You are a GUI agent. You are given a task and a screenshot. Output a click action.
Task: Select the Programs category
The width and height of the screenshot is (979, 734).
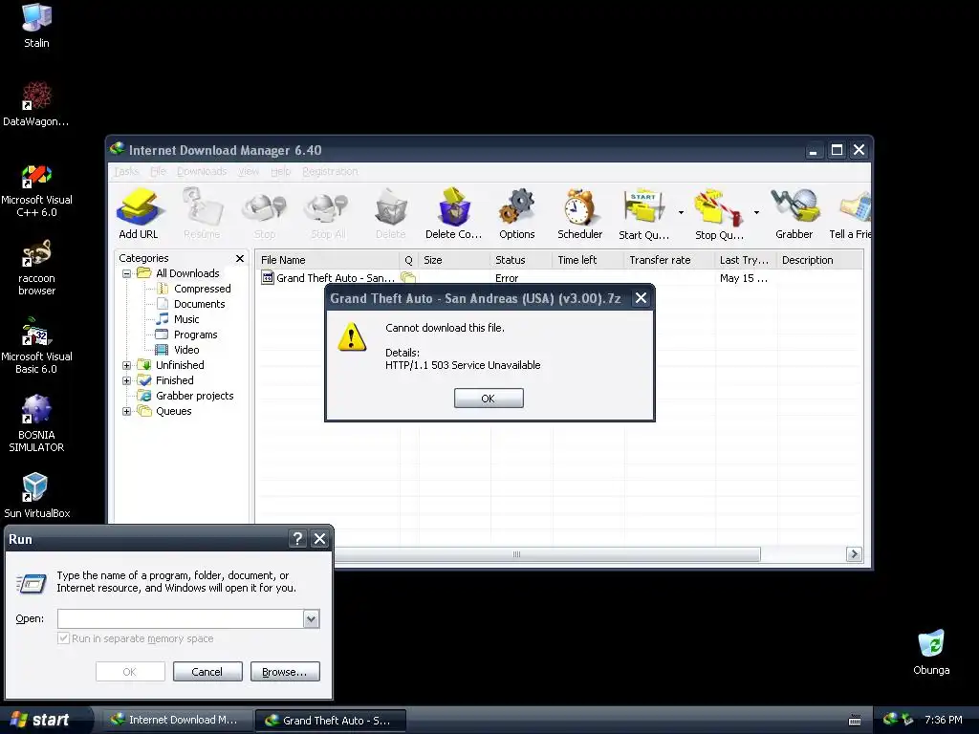[x=186, y=335]
